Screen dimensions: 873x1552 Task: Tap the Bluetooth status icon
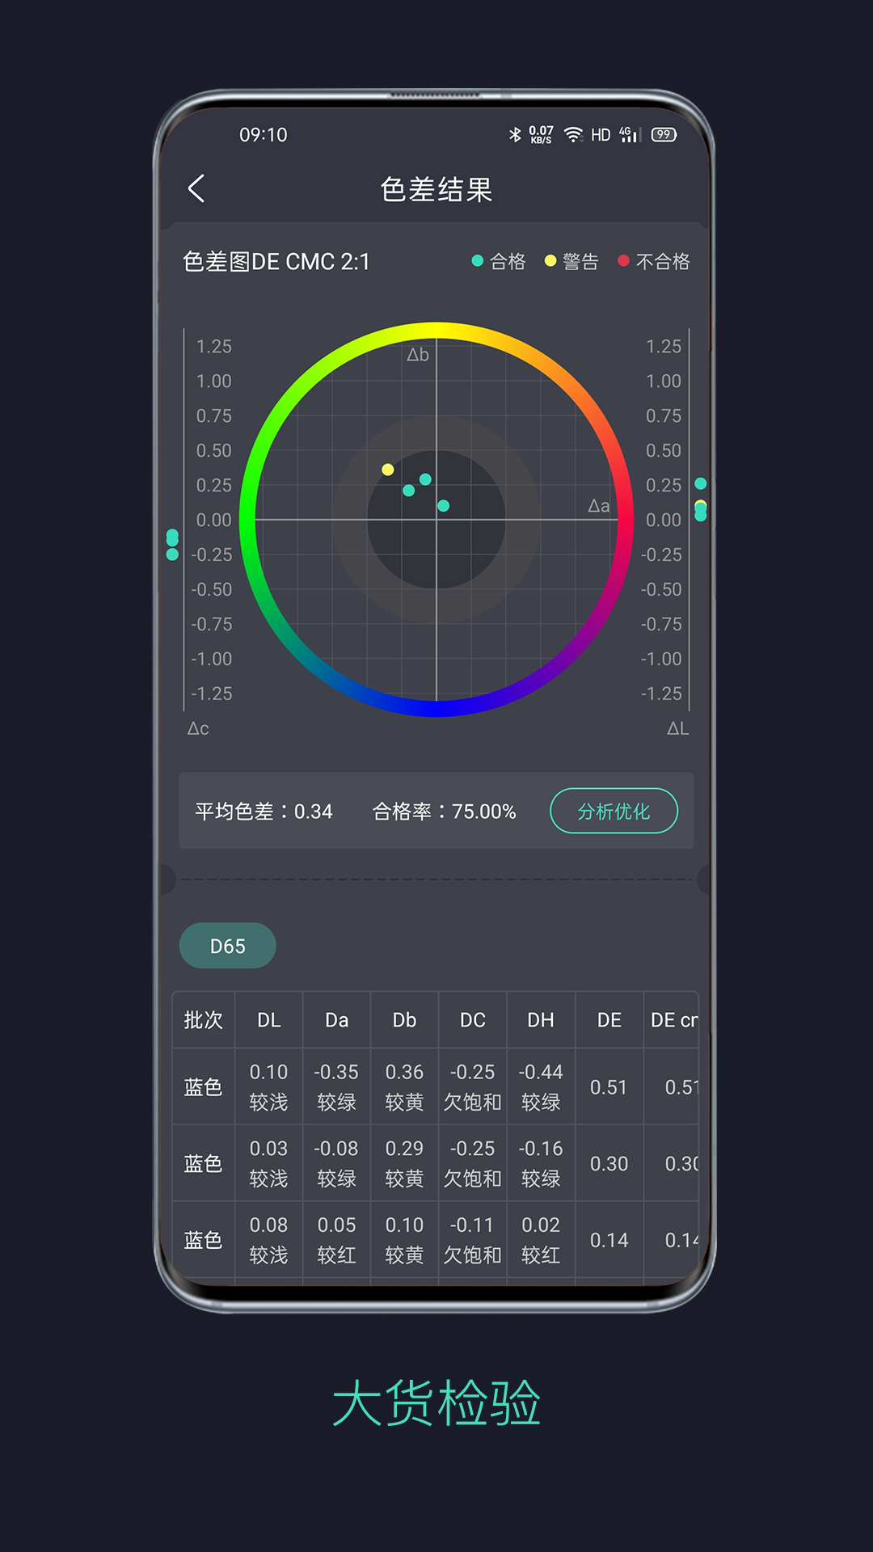pyautogui.click(x=515, y=135)
